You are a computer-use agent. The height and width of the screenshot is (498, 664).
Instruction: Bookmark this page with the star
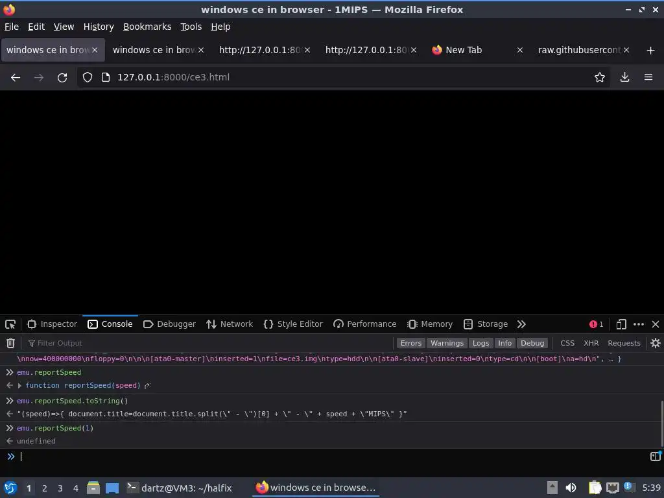[600, 78]
